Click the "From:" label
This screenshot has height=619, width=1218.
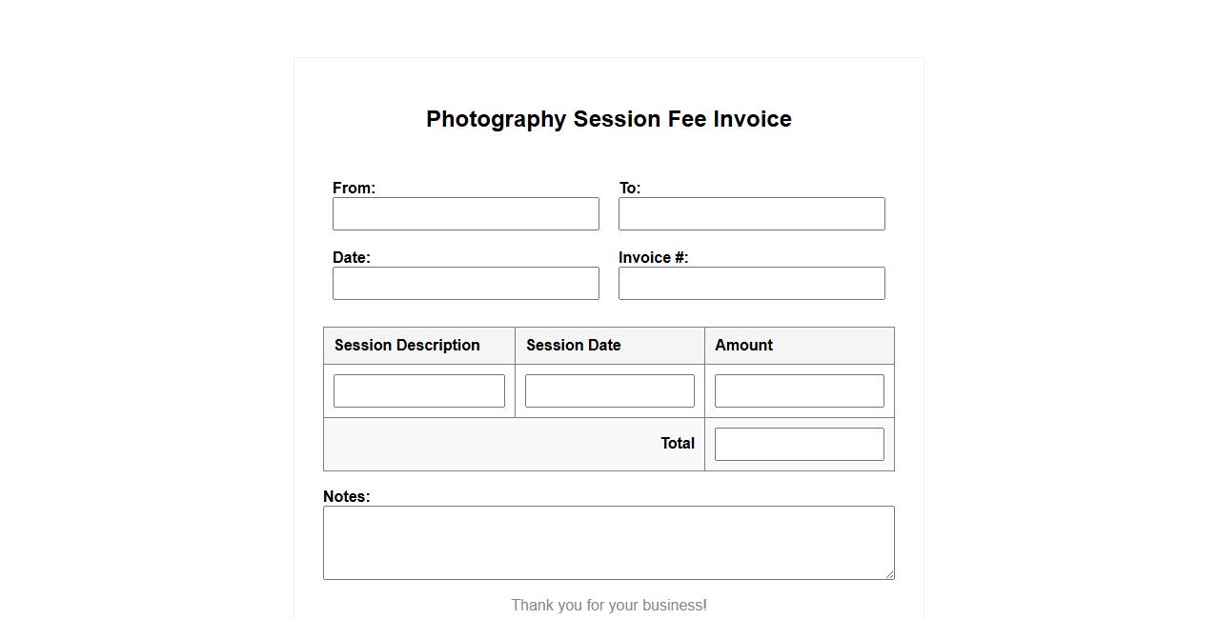pyautogui.click(x=354, y=189)
